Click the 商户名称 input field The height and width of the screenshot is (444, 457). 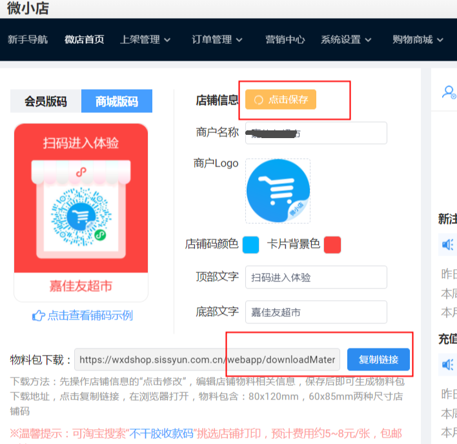(316, 133)
